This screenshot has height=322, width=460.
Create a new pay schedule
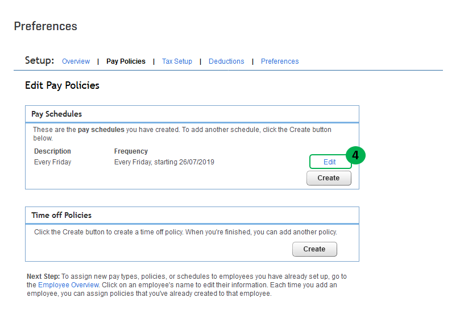pyautogui.click(x=329, y=178)
